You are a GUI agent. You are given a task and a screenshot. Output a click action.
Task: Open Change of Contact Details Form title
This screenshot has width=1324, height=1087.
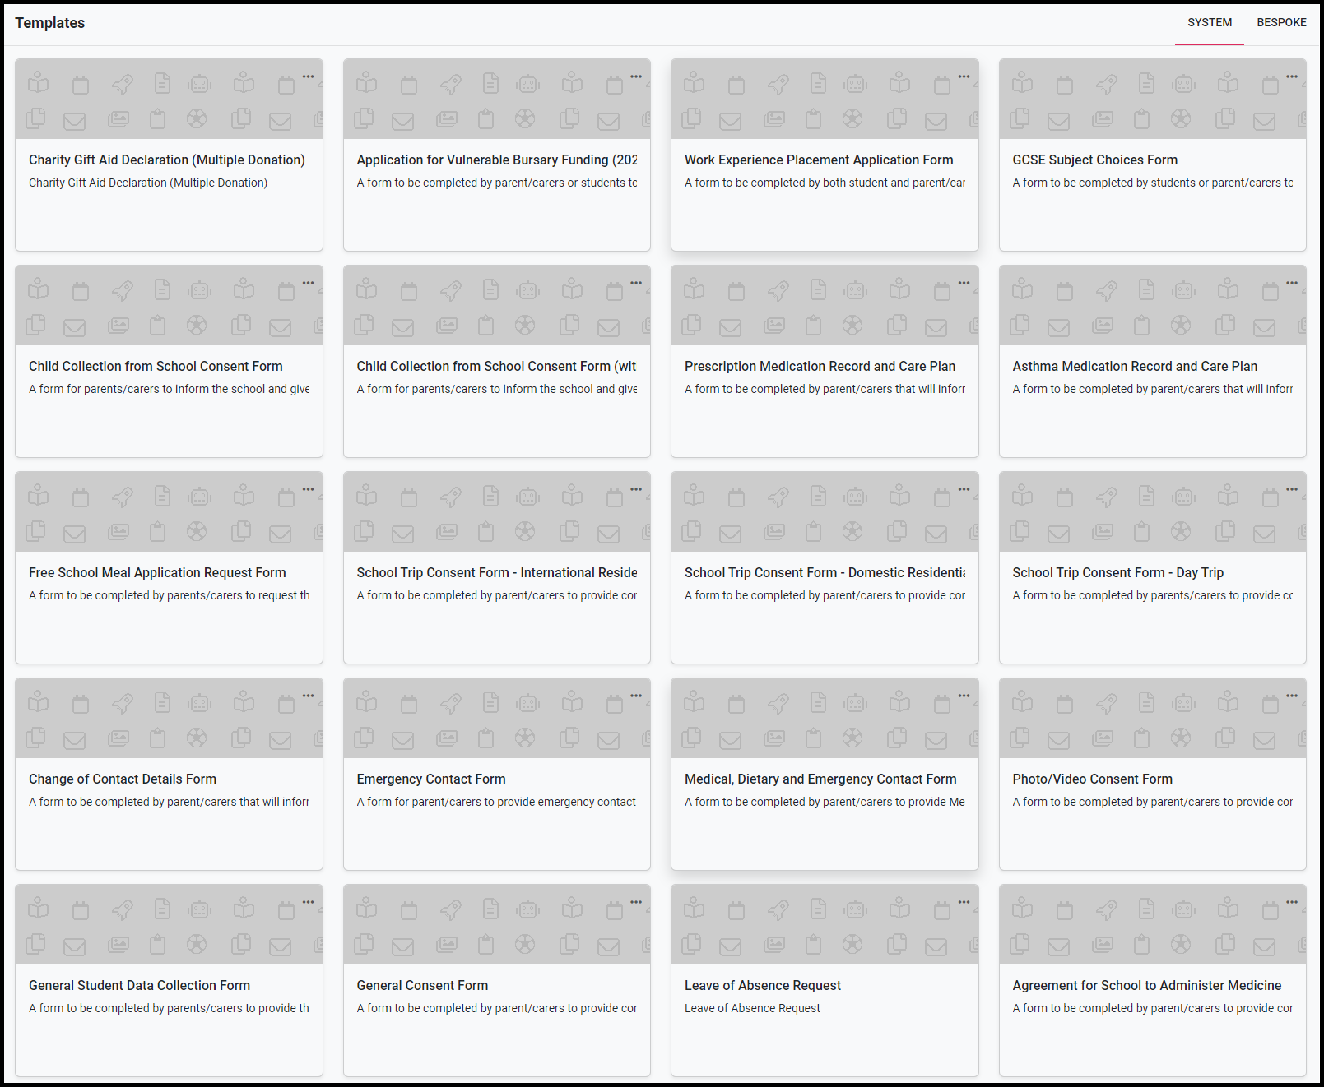[123, 779]
